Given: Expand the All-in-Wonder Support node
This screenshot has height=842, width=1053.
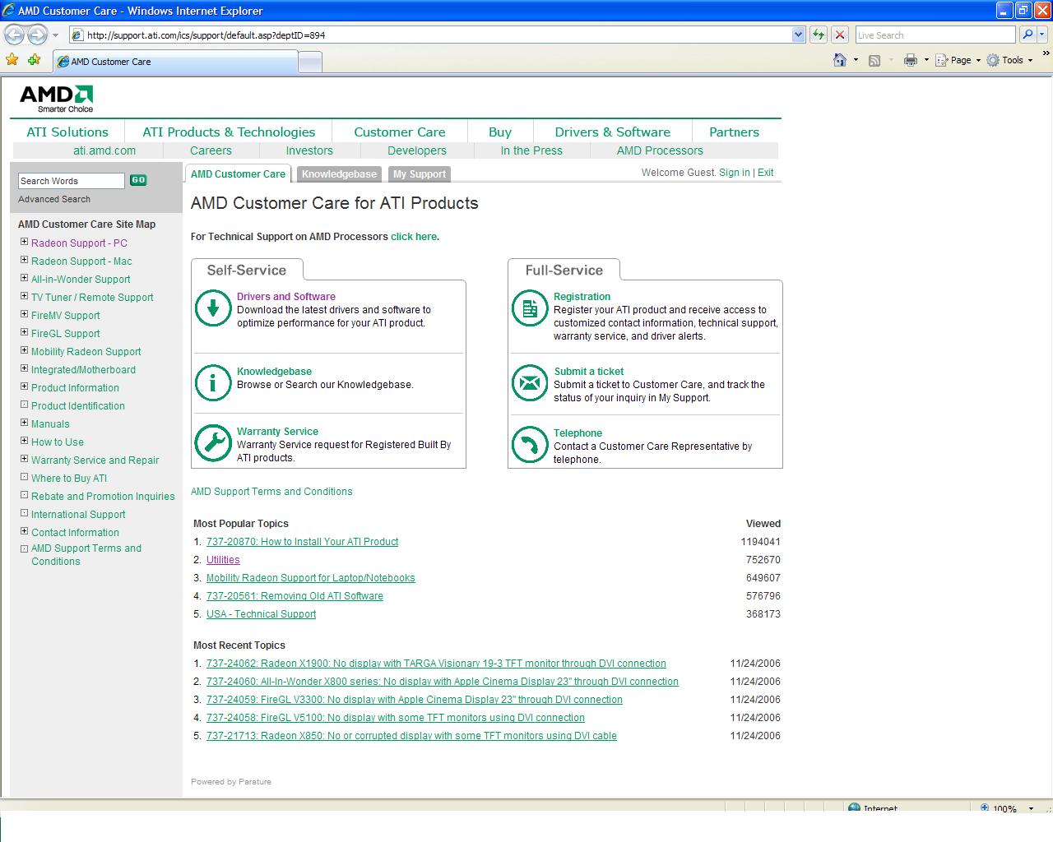Looking at the screenshot, I should pyautogui.click(x=24, y=278).
